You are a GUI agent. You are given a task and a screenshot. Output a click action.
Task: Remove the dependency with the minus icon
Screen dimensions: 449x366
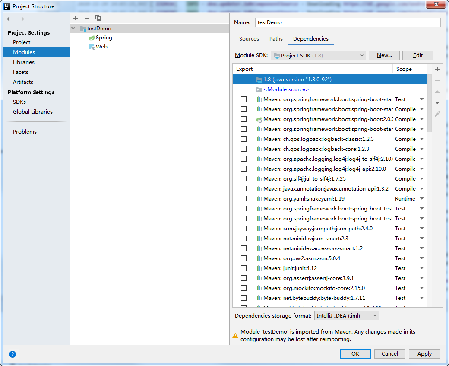(x=437, y=80)
